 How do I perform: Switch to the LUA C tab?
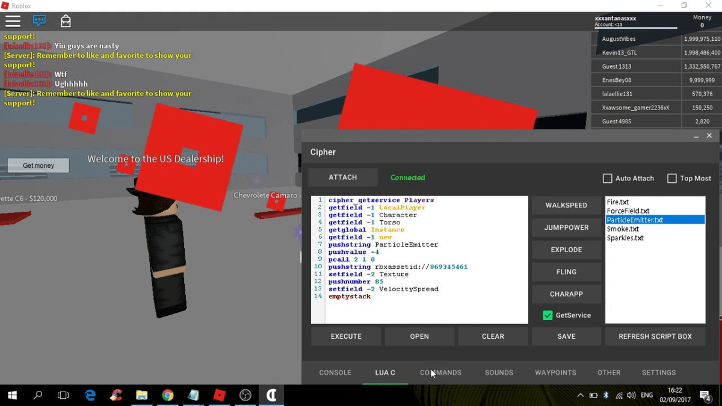click(385, 373)
